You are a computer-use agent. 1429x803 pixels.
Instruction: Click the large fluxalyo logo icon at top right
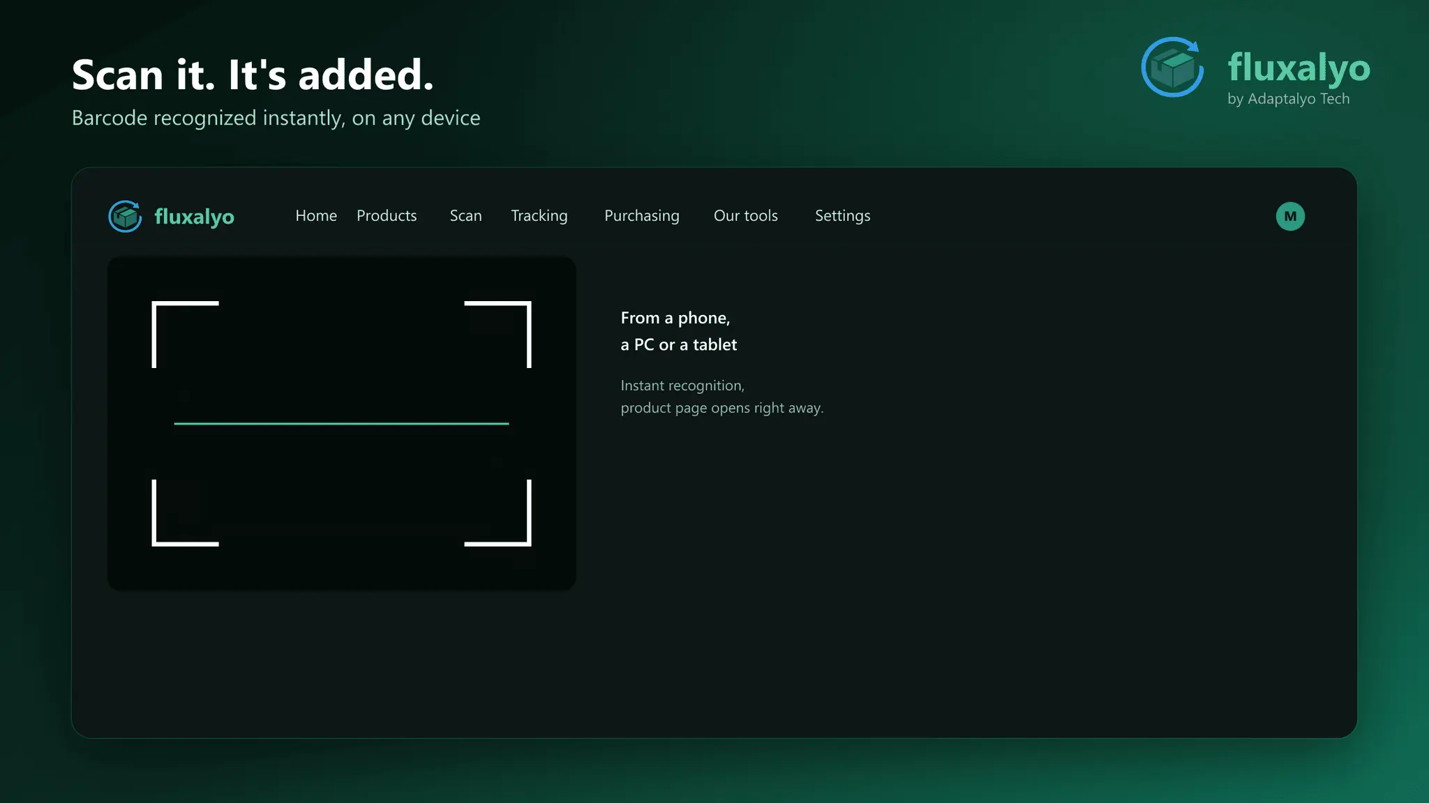(1172, 67)
